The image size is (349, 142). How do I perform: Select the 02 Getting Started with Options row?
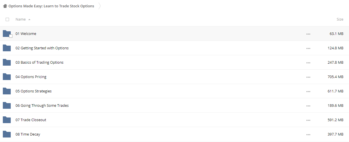[174, 48]
